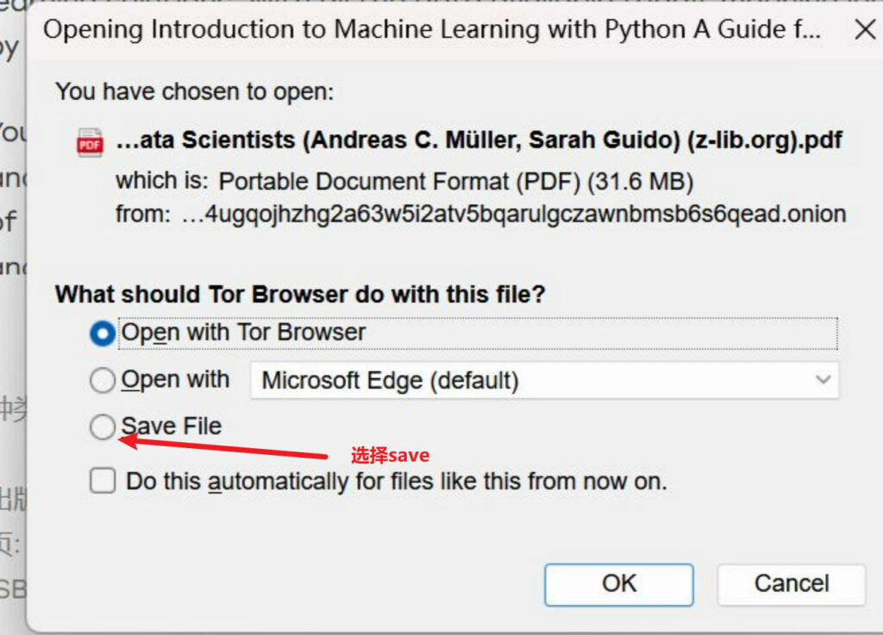The image size is (883, 635).
Task: Cancel the file download dialog
Action: [790, 584]
